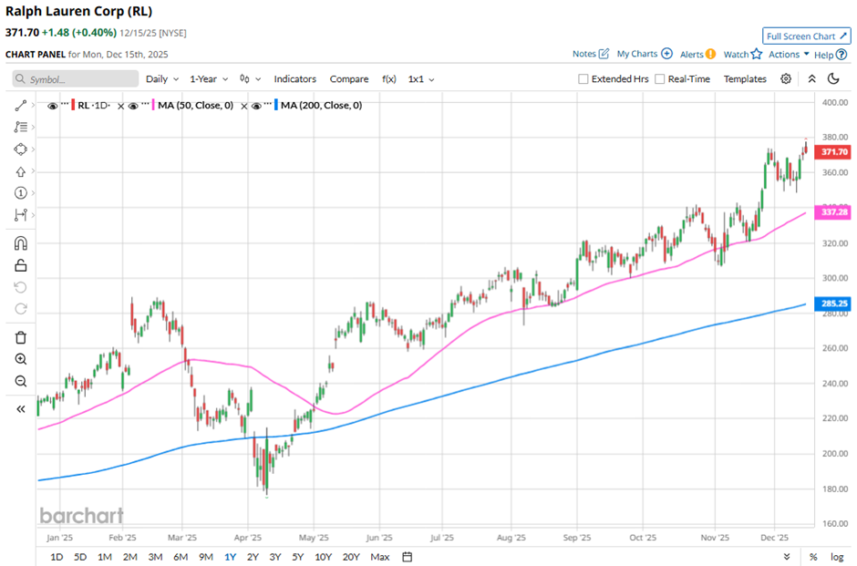Open the calendar date range picker
The image size is (857, 566).
click(x=408, y=557)
